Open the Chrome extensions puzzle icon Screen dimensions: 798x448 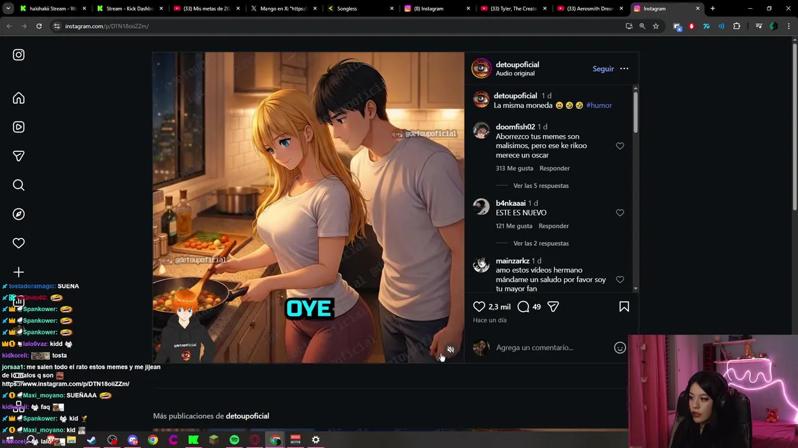736,26
